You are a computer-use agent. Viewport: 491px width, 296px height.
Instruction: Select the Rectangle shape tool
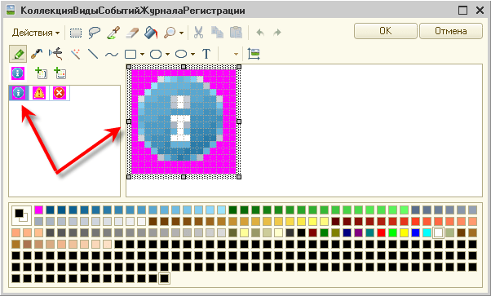coord(130,54)
